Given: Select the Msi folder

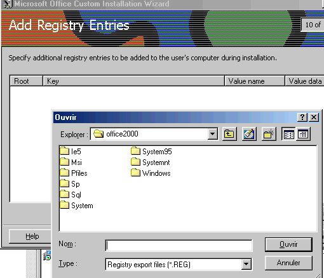Looking at the screenshot, I should coord(71,162).
